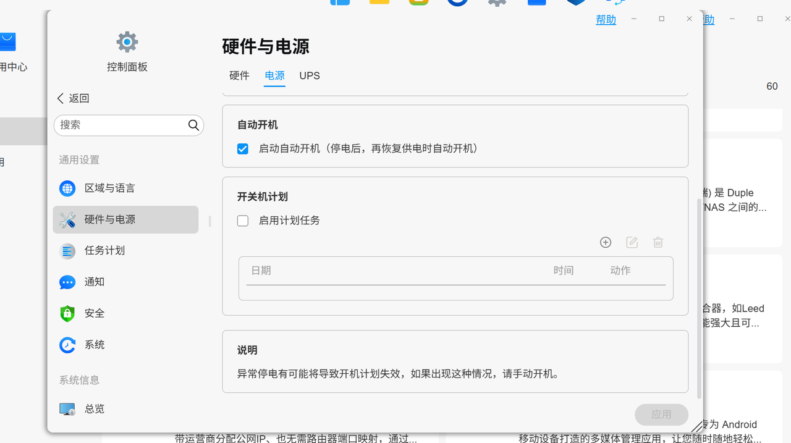Click the blue shield icon in top dock
The width and height of the screenshot is (791, 443).
click(576, 2)
